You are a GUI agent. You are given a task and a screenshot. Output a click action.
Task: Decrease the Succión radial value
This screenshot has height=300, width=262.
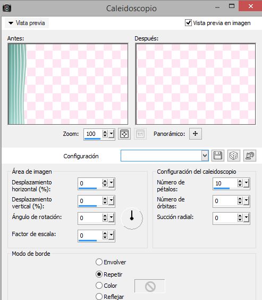(x=240, y=220)
